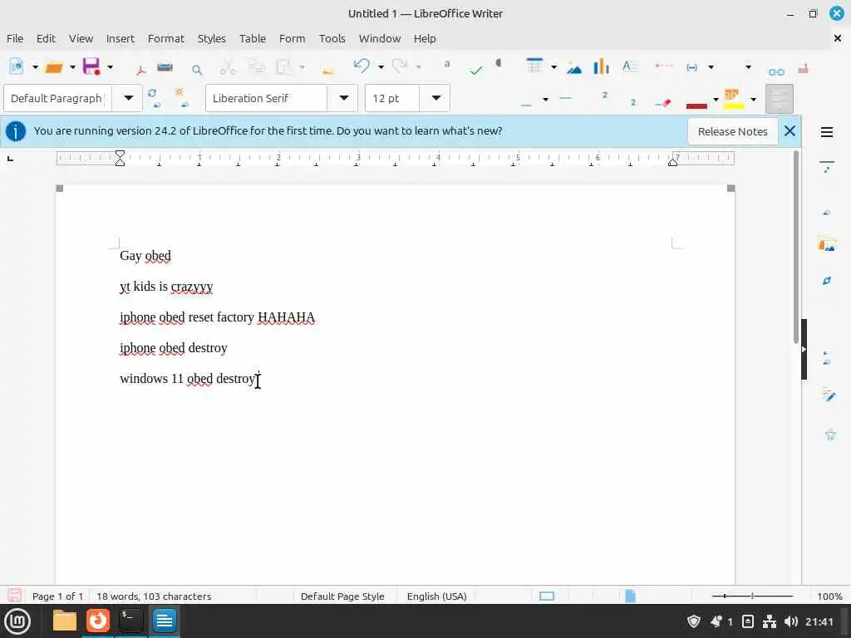851x638 pixels.
Task: Click the Paragraph Style input field
Action: [57, 98]
